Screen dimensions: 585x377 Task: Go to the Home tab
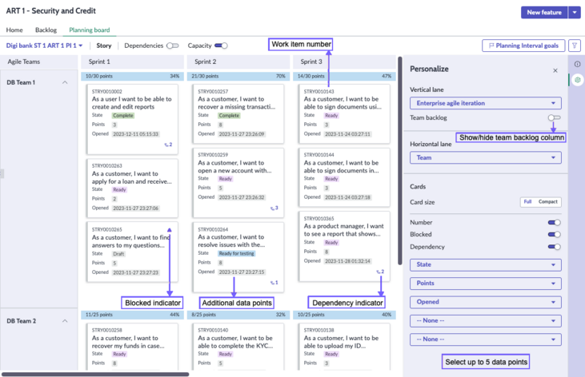[x=14, y=30]
